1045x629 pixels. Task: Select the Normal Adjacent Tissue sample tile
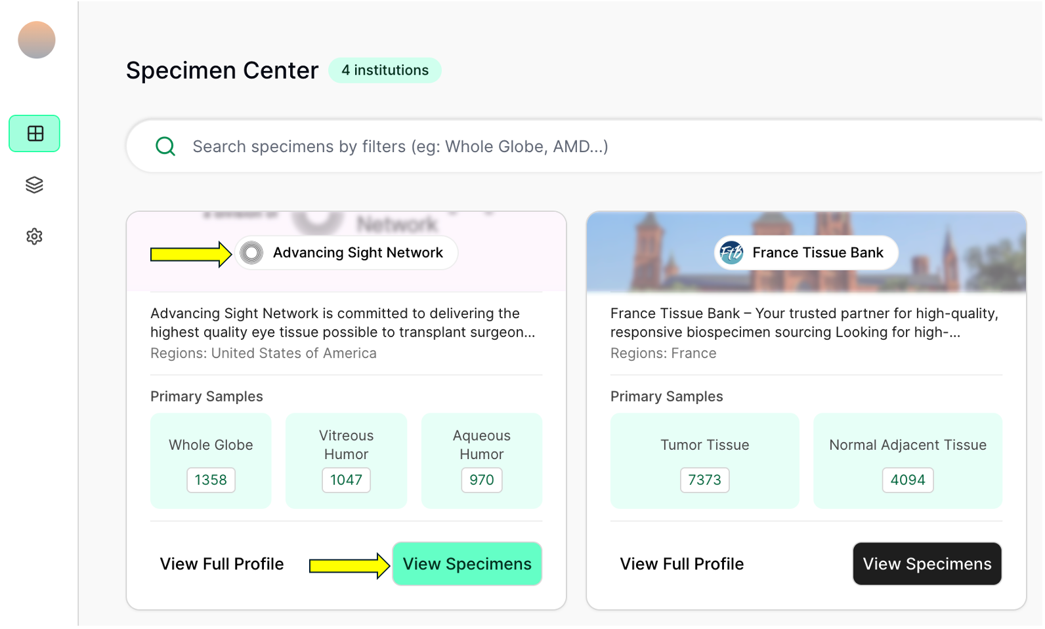[x=908, y=461]
